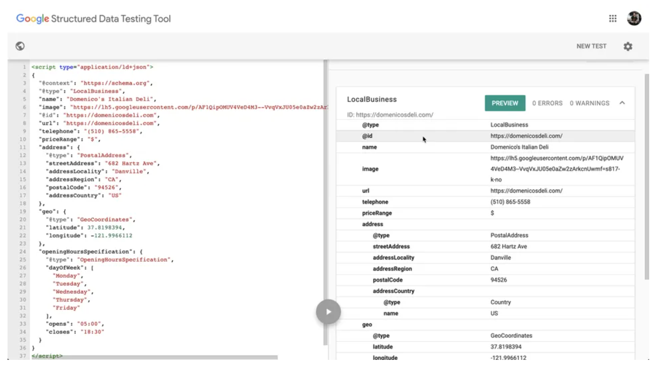Click the "openingHoursSpecification" key on line 24
659x381 pixels.
pos(85,251)
